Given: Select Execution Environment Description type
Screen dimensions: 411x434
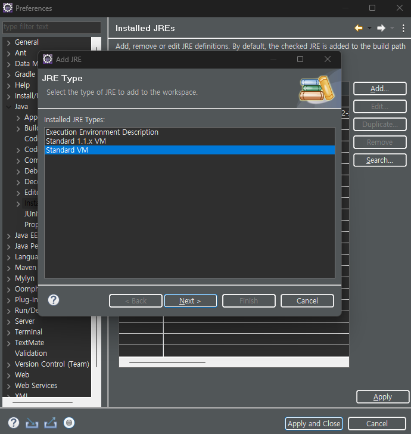Looking at the screenshot, I should pyautogui.click(x=189, y=132).
